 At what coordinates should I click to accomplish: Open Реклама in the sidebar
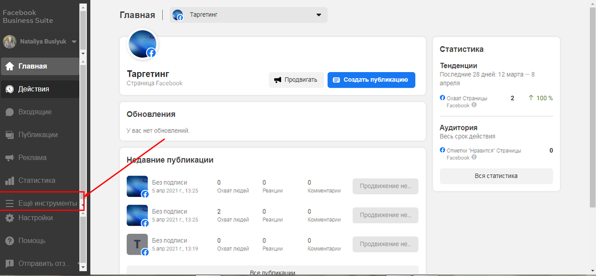point(40,158)
